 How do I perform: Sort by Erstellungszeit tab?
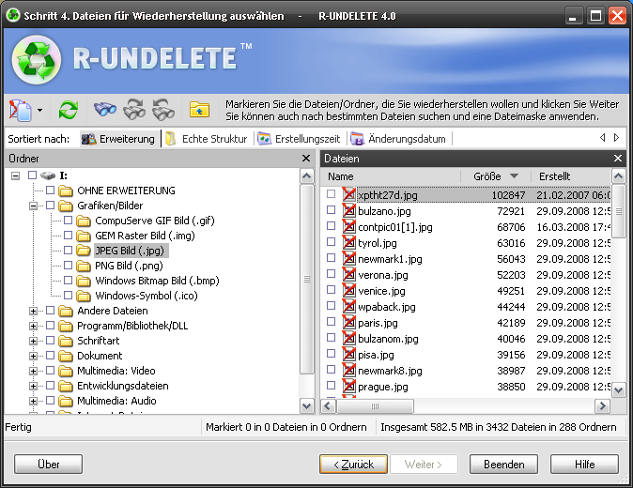click(300, 139)
